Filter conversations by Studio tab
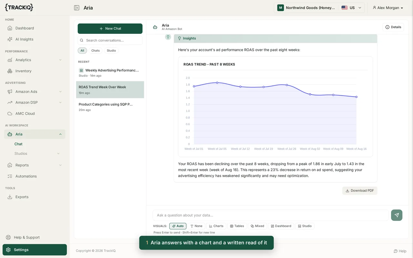 pyautogui.click(x=111, y=51)
